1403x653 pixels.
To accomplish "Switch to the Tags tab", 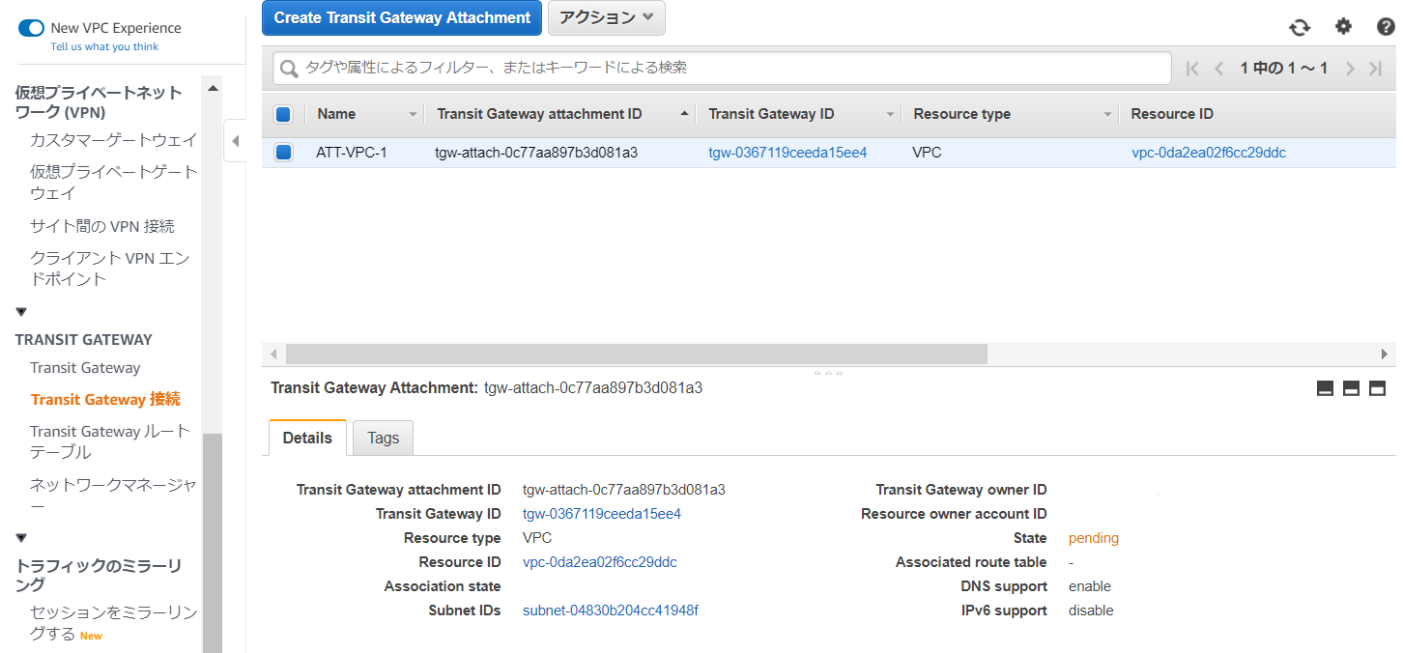I will (383, 438).
